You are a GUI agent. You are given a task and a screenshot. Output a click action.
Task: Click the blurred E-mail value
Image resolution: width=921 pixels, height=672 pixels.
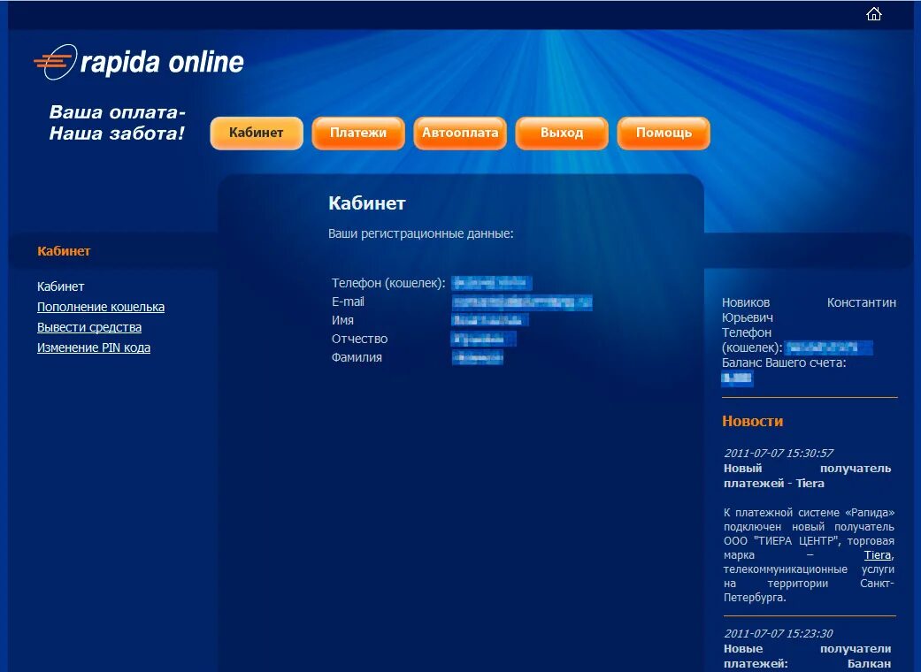(522, 302)
